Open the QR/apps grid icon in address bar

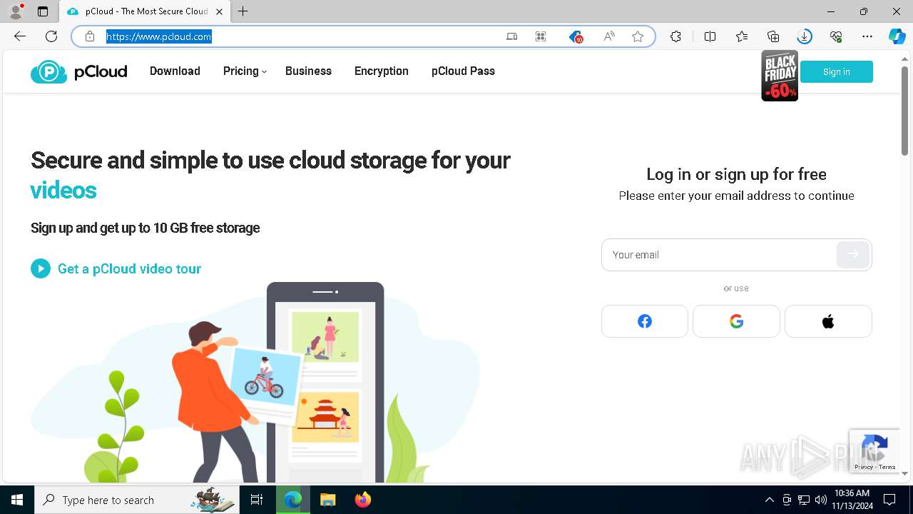pos(541,36)
